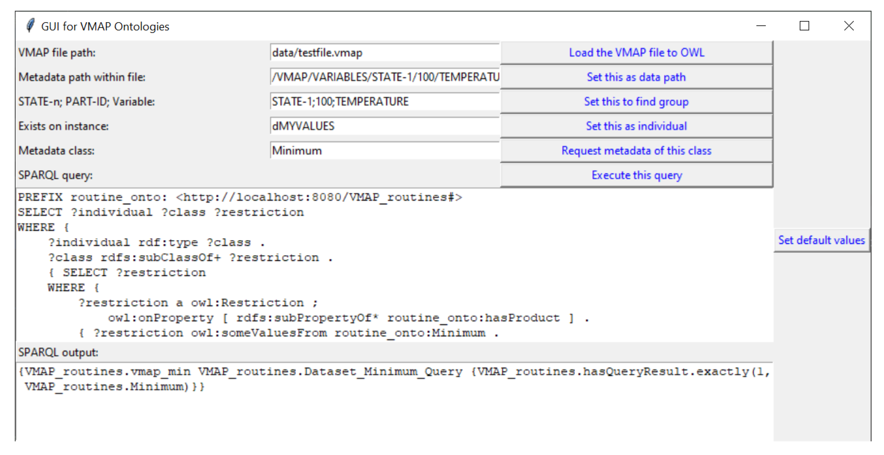Viewport: 884px width, 455px height.
Task: Focus the VMAP file path field
Action: click(x=384, y=53)
